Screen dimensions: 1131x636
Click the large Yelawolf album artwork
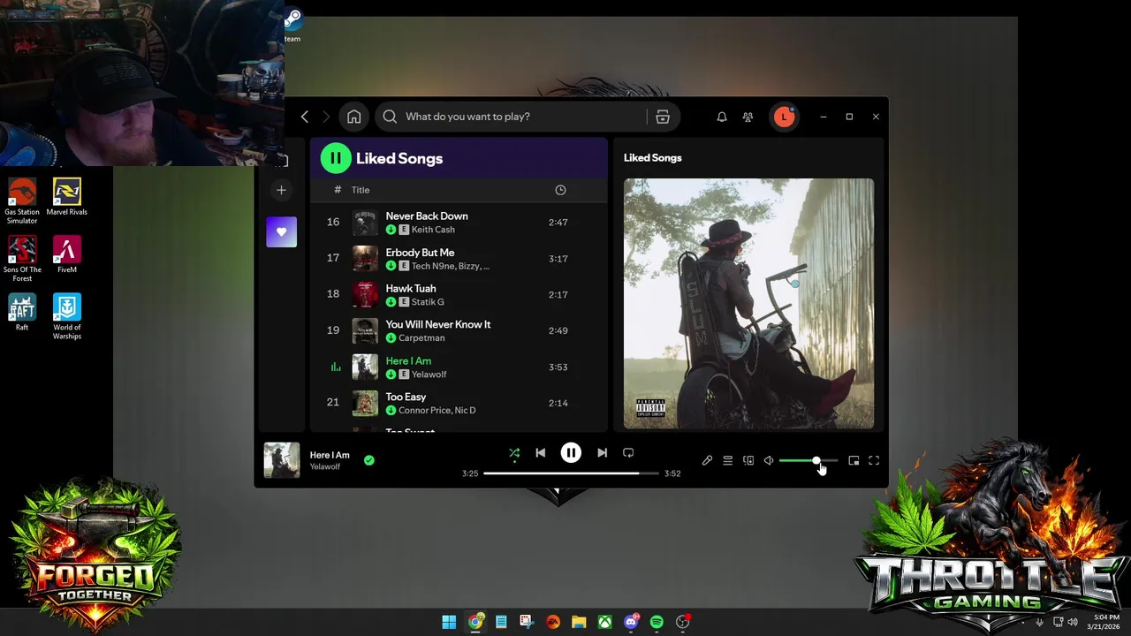pos(748,304)
